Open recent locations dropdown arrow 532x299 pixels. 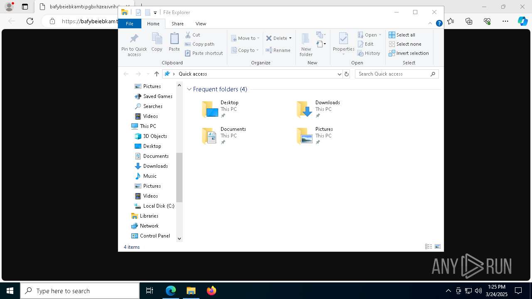click(x=148, y=74)
